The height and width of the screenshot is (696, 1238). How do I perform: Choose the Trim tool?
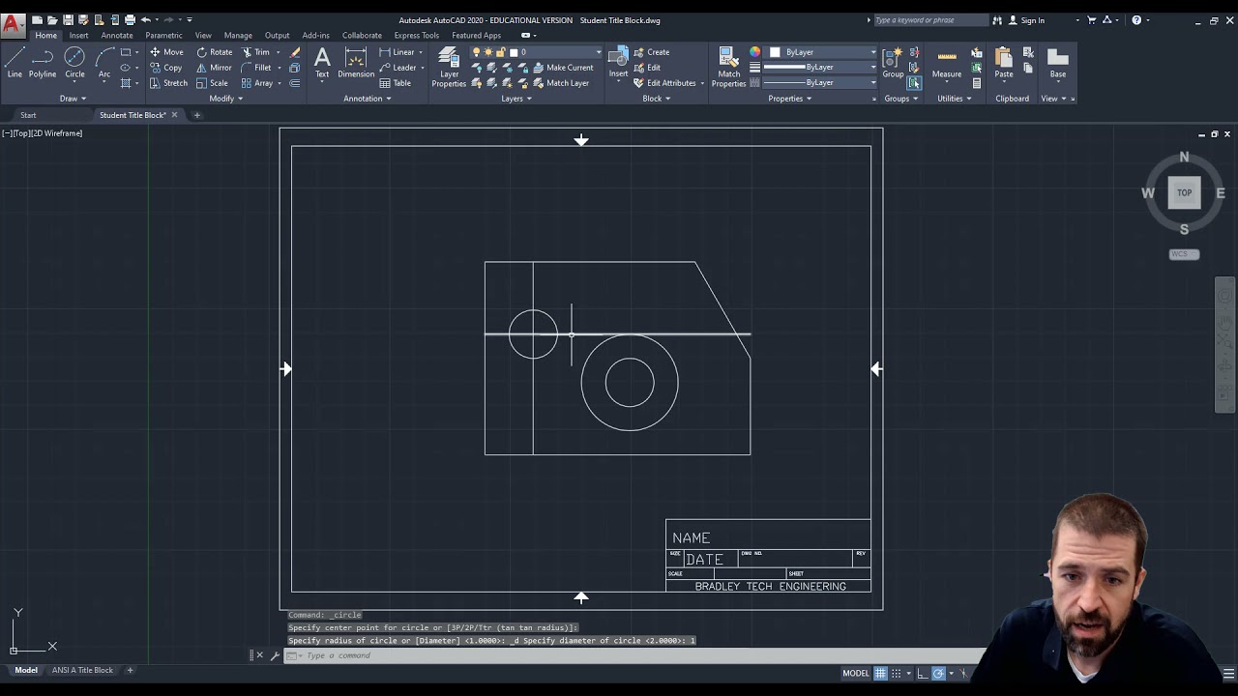256,52
